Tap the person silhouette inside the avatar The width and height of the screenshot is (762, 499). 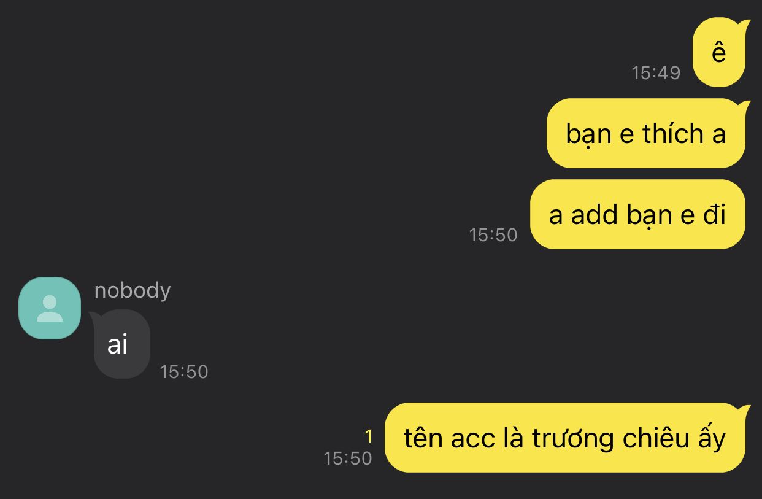50,309
